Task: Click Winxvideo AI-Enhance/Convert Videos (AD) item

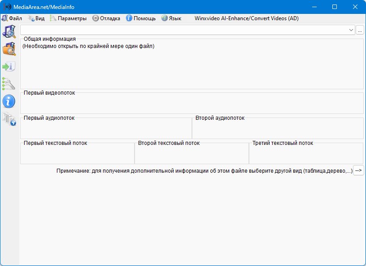Action: pos(246,18)
